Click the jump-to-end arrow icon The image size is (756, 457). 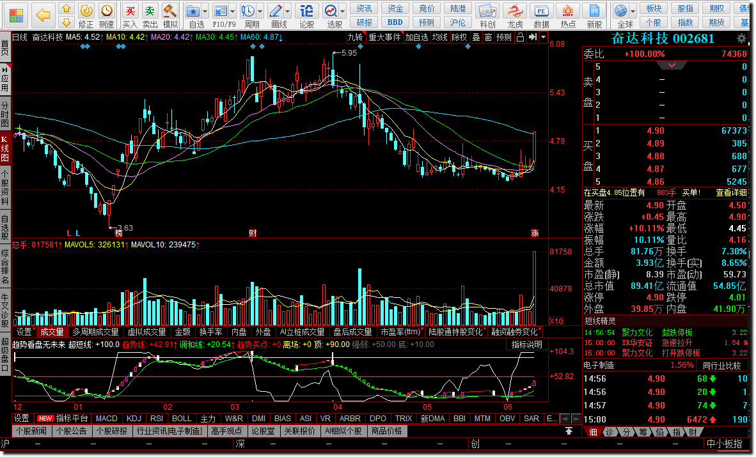coord(532,37)
